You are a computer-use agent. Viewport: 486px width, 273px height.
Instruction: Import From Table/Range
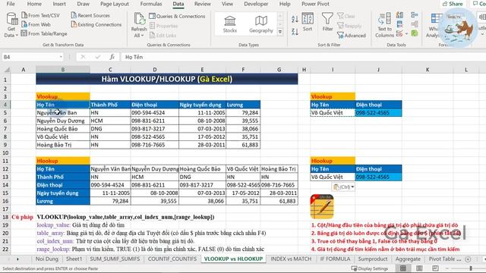click(x=44, y=33)
